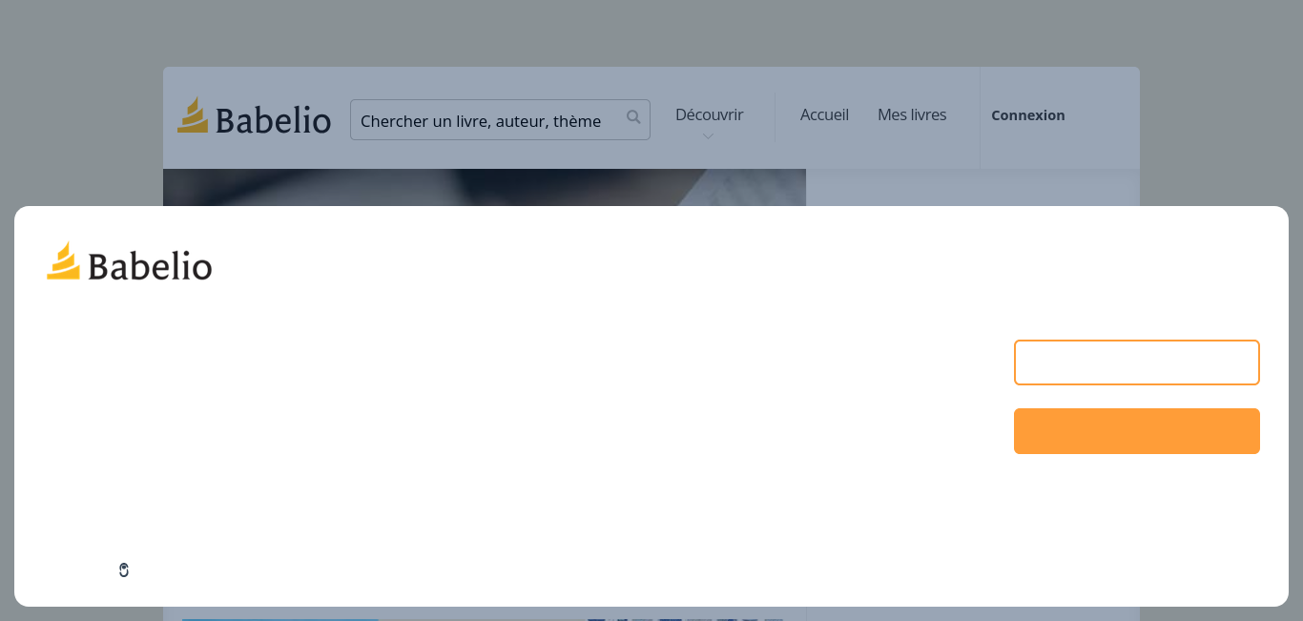Click the solid orange button in the popup
Image resolution: width=1303 pixels, height=621 pixels.
coord(1136,431)
